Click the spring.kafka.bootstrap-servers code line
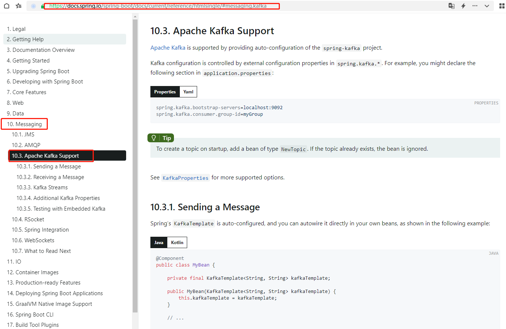The image size is (506, 329). (220, 108)
